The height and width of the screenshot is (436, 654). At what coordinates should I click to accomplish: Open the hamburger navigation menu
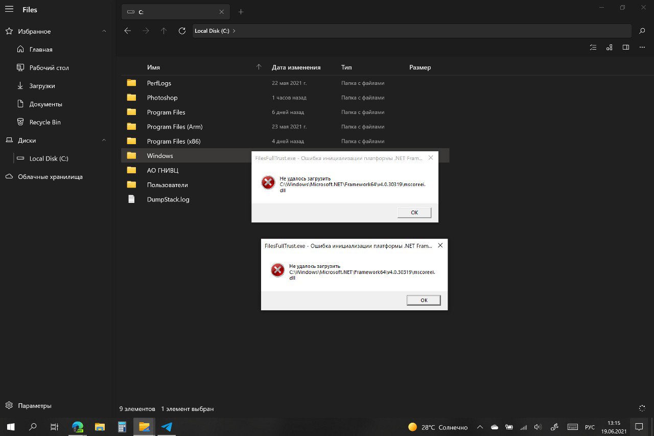[x=9, y=10]
